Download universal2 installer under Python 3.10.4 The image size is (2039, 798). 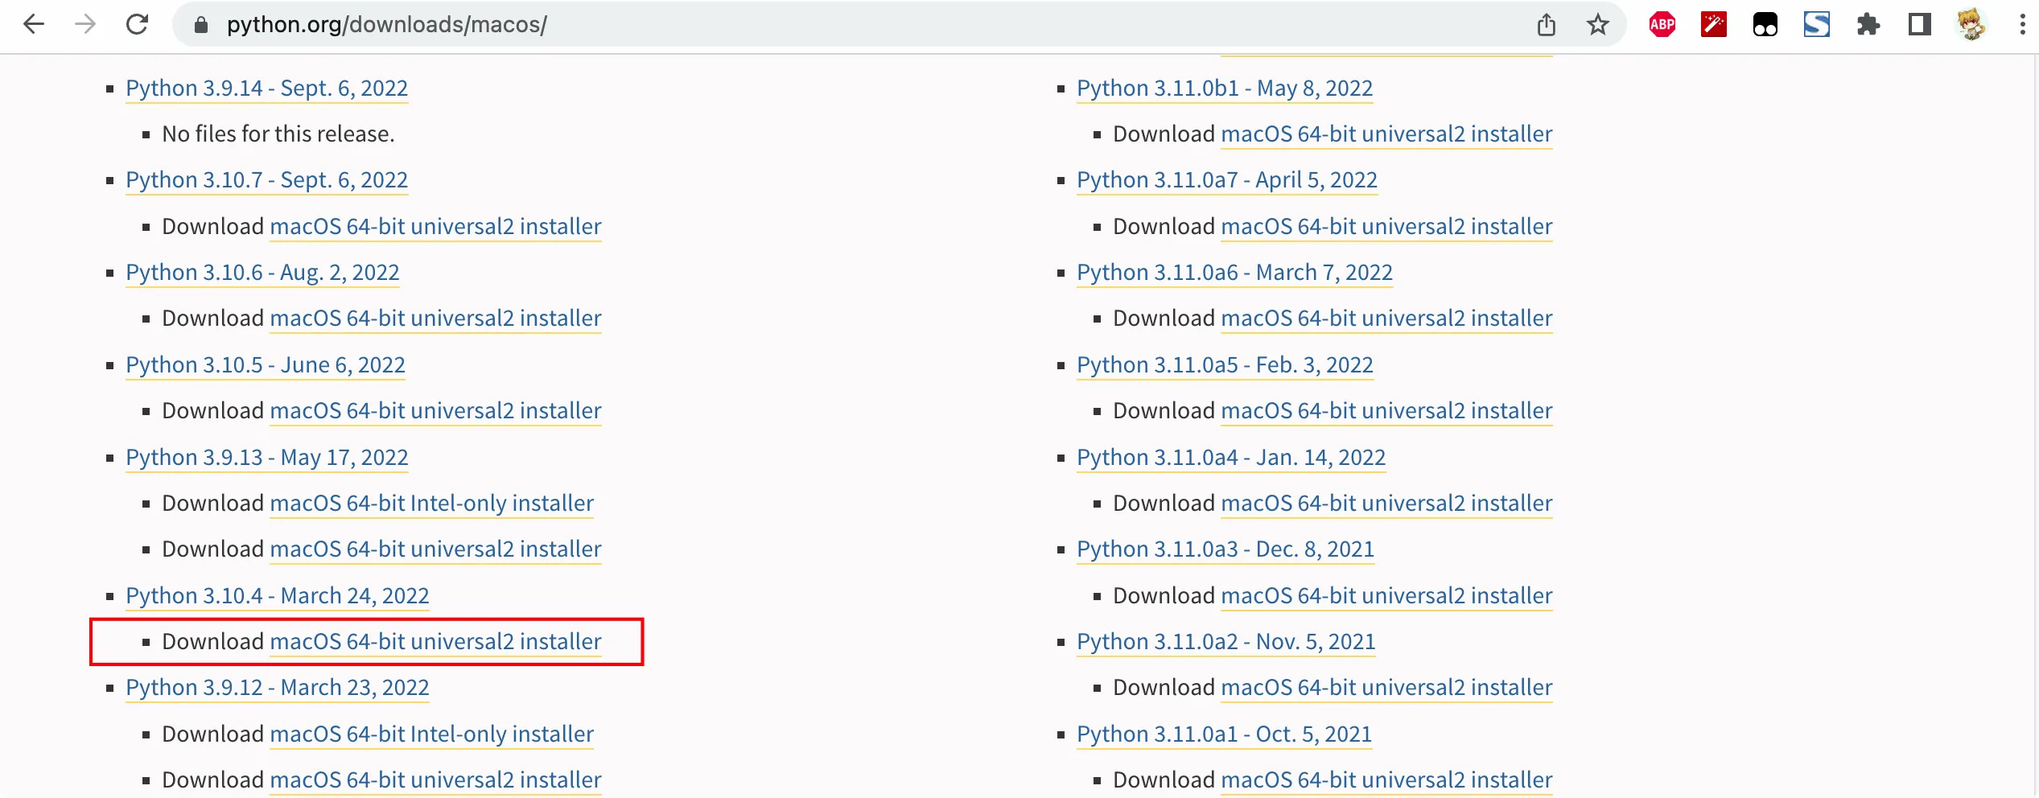point(435,642)
